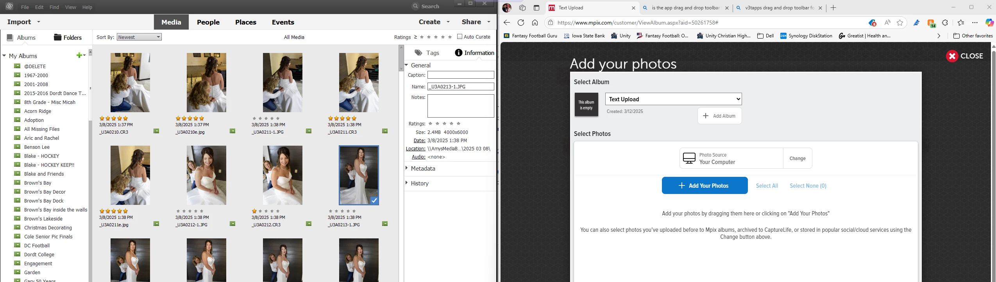996x282 pixels.
Task: Open the Sort By Newest dropdown
Action: click(x=139, y=37)
